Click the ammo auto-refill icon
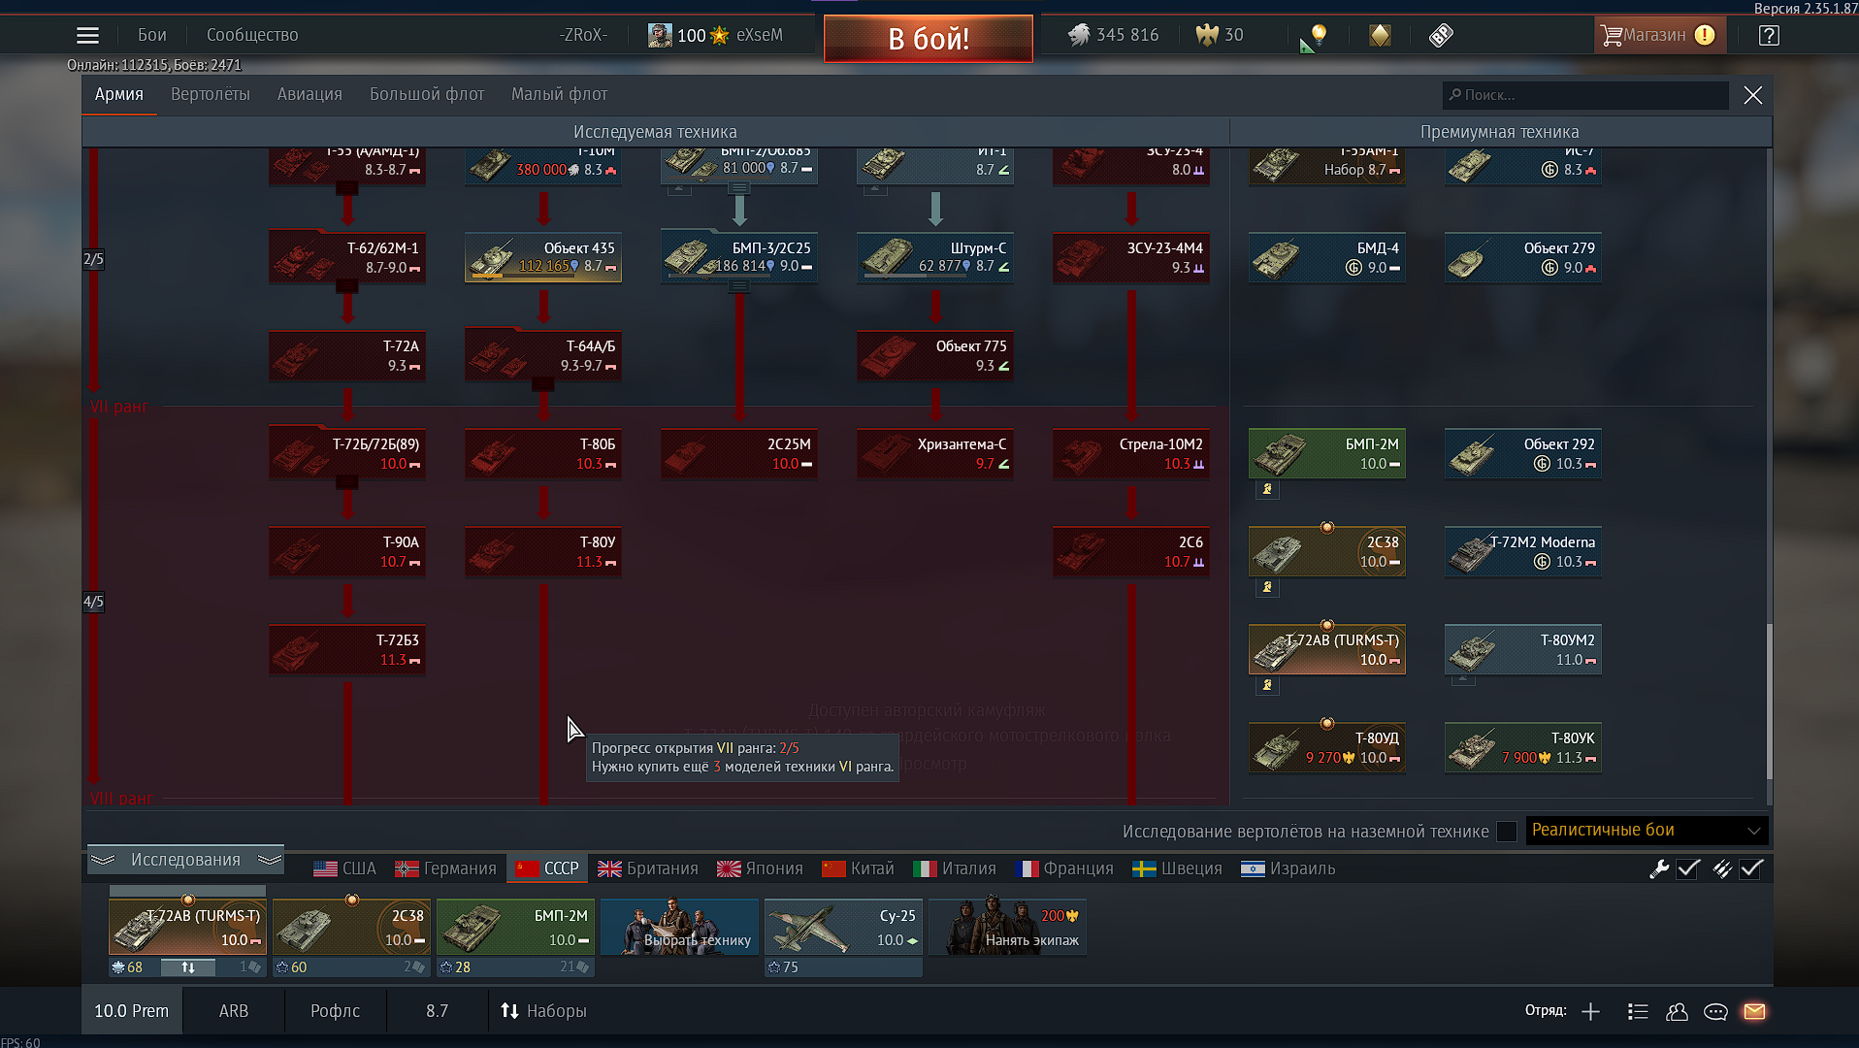1859x1048 pixels. tap(1721, 868)
